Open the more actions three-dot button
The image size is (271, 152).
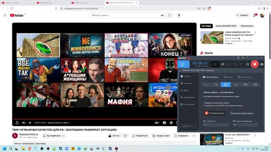(194, 136)
